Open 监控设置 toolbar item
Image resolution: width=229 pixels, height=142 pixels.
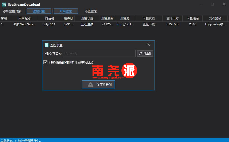(x=39, y=11)
